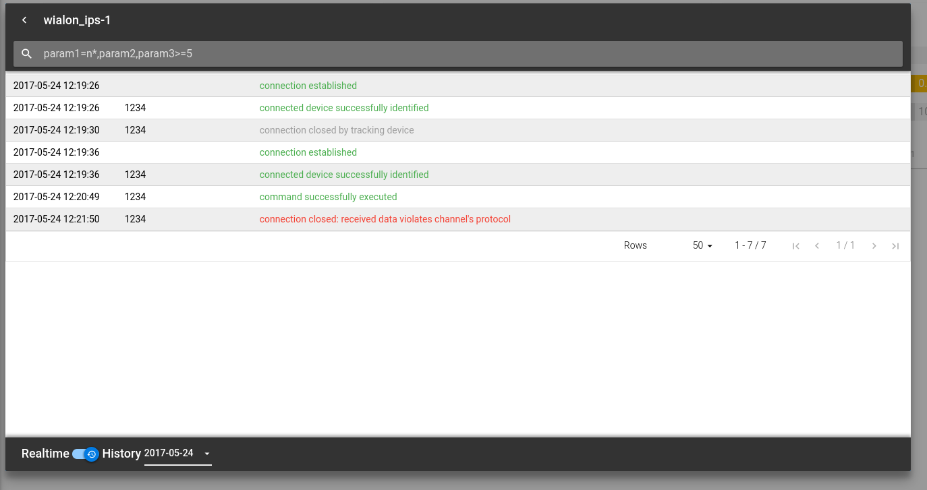Click ident 1234 in the 12:20:49 row
Viewport: 927px width, 490px height.
tap(135, 197)
